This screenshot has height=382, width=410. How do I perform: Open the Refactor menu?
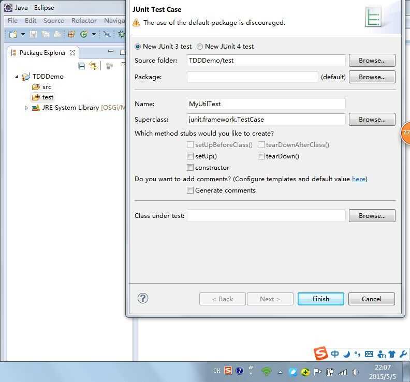84,20
